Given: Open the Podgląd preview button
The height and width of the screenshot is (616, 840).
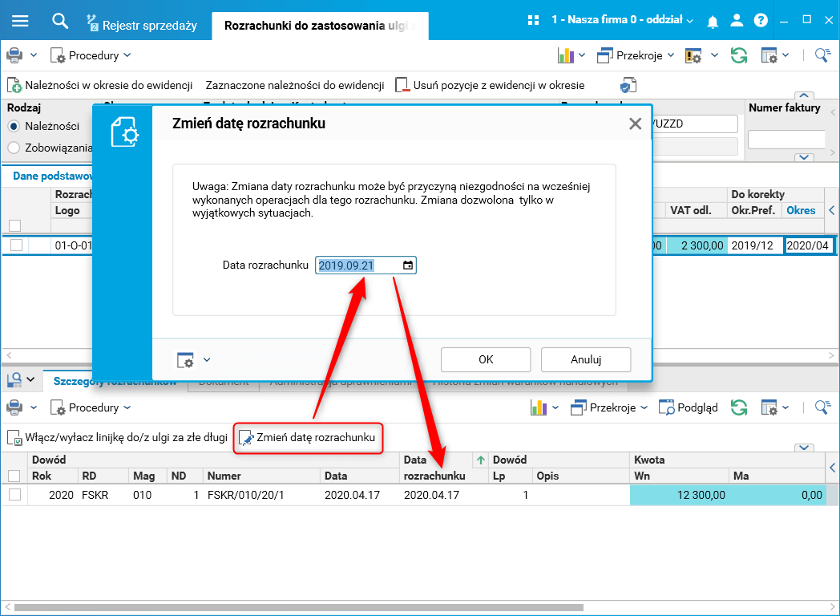Looking at the screenshot, I should tap(689, 407).
